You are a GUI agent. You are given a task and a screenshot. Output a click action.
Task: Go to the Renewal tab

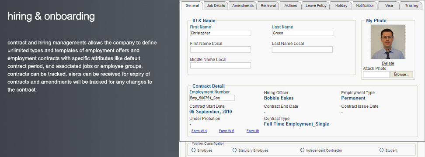pos(268,6)
